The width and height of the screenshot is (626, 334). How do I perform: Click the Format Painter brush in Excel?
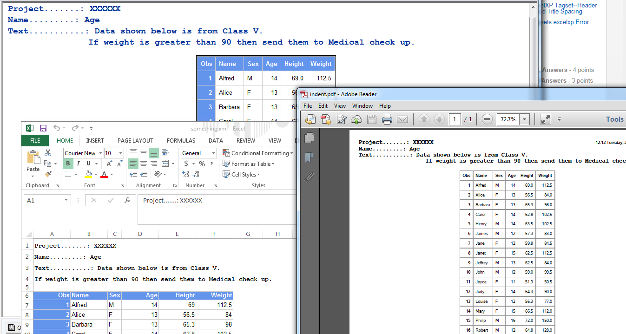point(48,174)
